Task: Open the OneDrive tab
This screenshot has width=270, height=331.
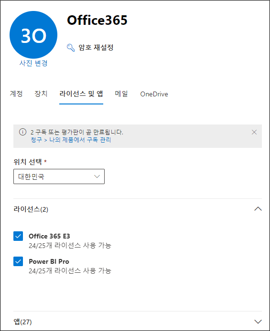Action: point(154,94)
